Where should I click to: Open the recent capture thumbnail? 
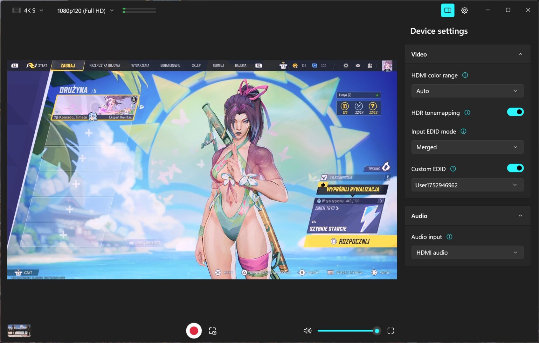pos(19,331)
